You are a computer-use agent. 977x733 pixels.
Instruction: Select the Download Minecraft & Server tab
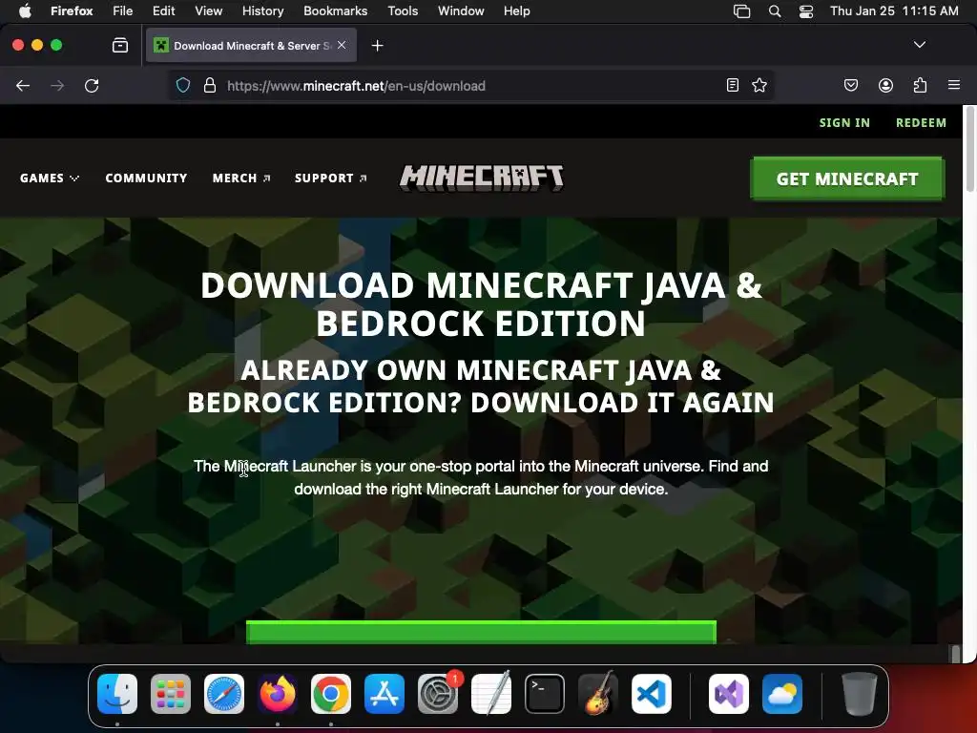click(x=251, y=46)
